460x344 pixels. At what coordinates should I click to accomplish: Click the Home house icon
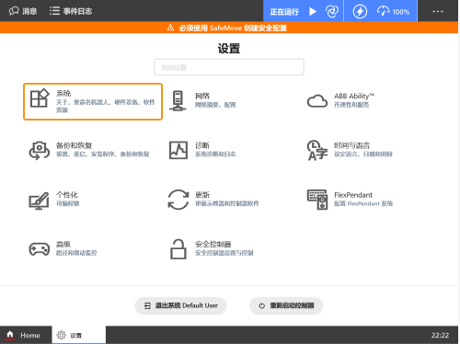(10, 335)
